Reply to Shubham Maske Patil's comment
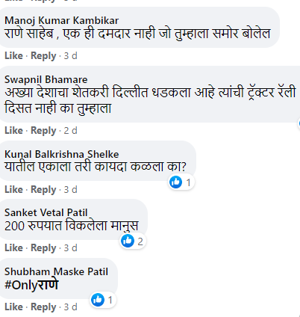 coord(43,307)
